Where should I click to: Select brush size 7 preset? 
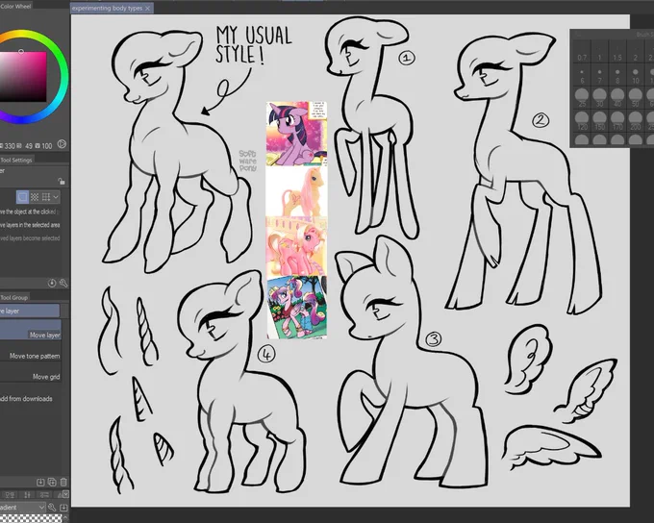600,75
